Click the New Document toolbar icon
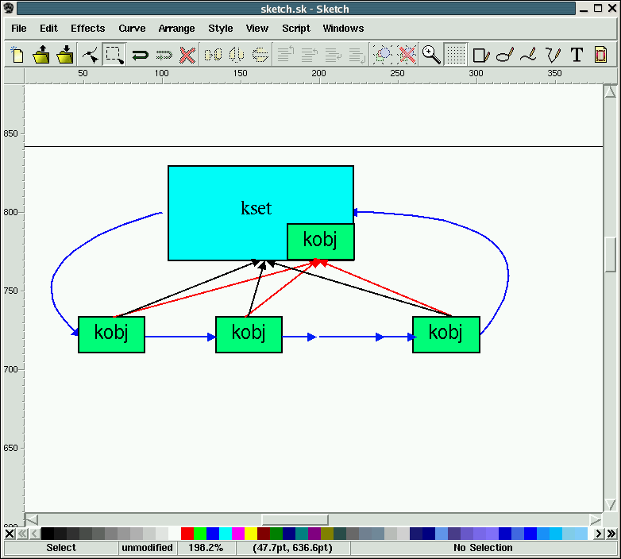The image size is (621, 559). (17, 55)
